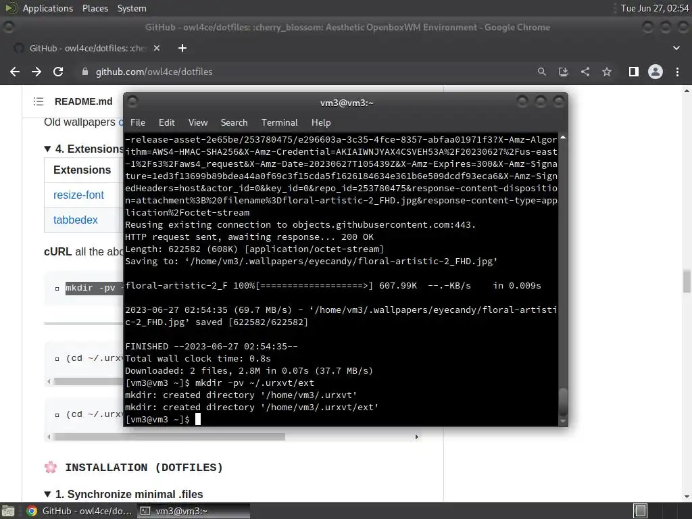The image size is (692, 519).
Task: Open README table of contents icon
Action: [x=39, y=101]
